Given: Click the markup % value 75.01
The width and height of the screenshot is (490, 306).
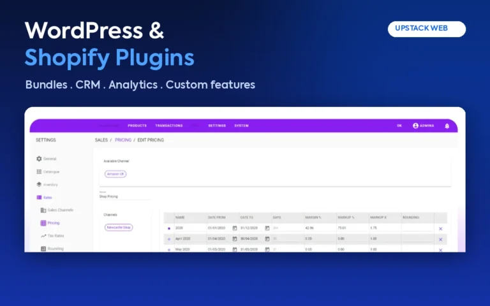Looking at the screenshot, I should click(342, 228).
